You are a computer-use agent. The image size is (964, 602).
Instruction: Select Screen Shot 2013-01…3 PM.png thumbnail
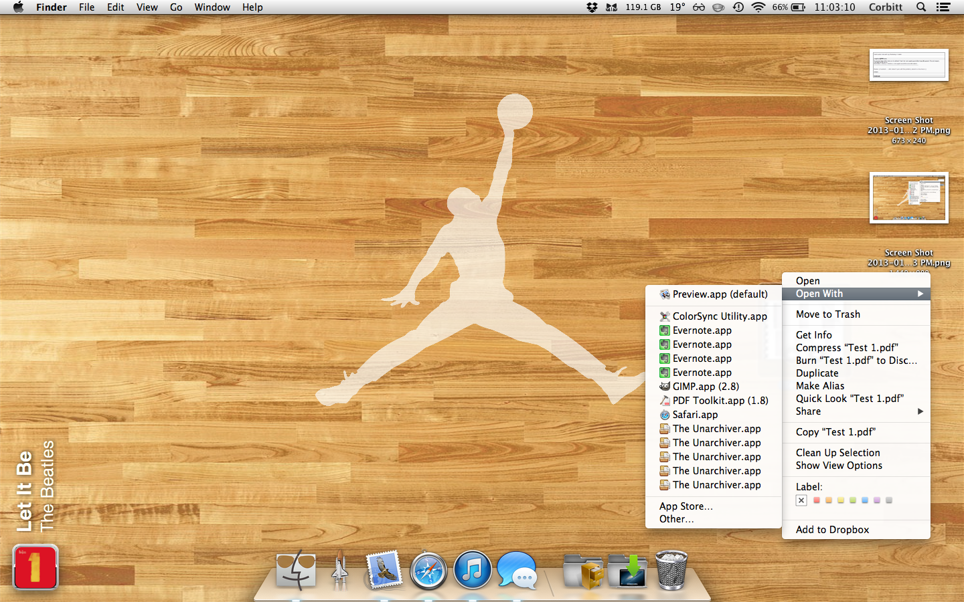click(x=909, y=197)
